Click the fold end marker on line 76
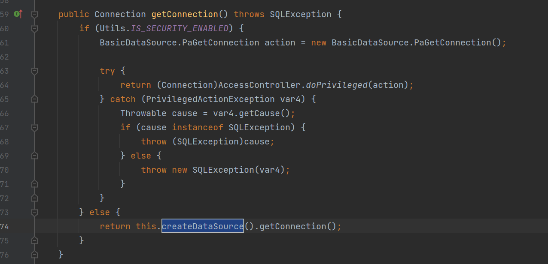 click(x=34, y=255)
